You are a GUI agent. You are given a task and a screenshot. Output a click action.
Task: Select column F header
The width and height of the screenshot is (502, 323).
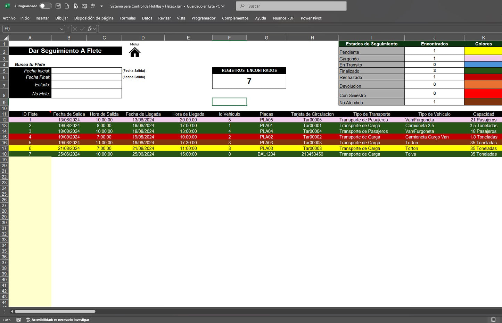coord(229,38)
